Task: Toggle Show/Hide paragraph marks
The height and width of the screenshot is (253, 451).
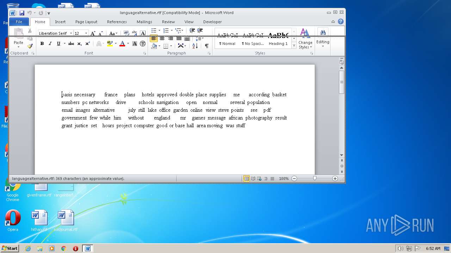Action: click(206, 46)
